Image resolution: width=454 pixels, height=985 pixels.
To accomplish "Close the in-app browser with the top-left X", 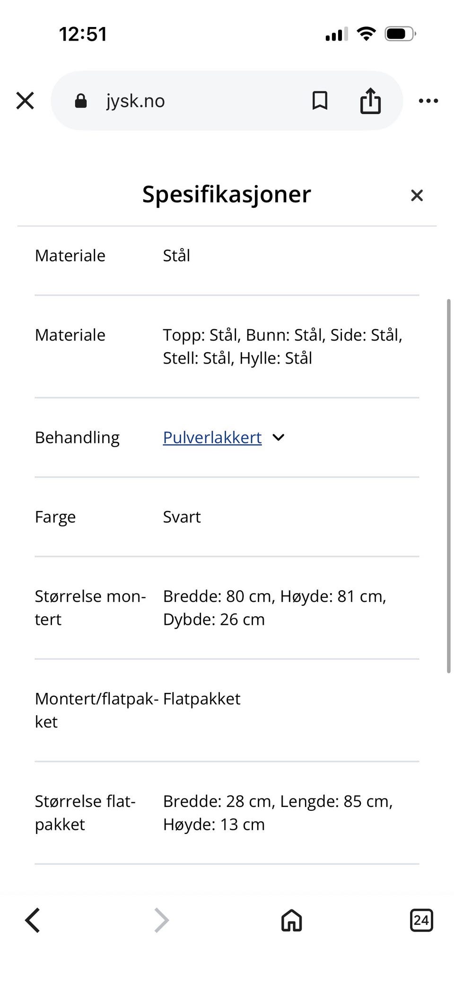I will [x=25, y=100].
